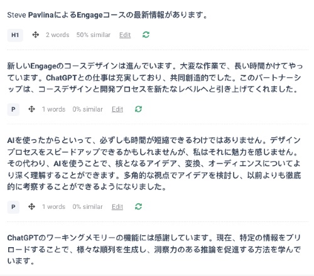Select the Steve Pavlina heading text

coord(107,15)
